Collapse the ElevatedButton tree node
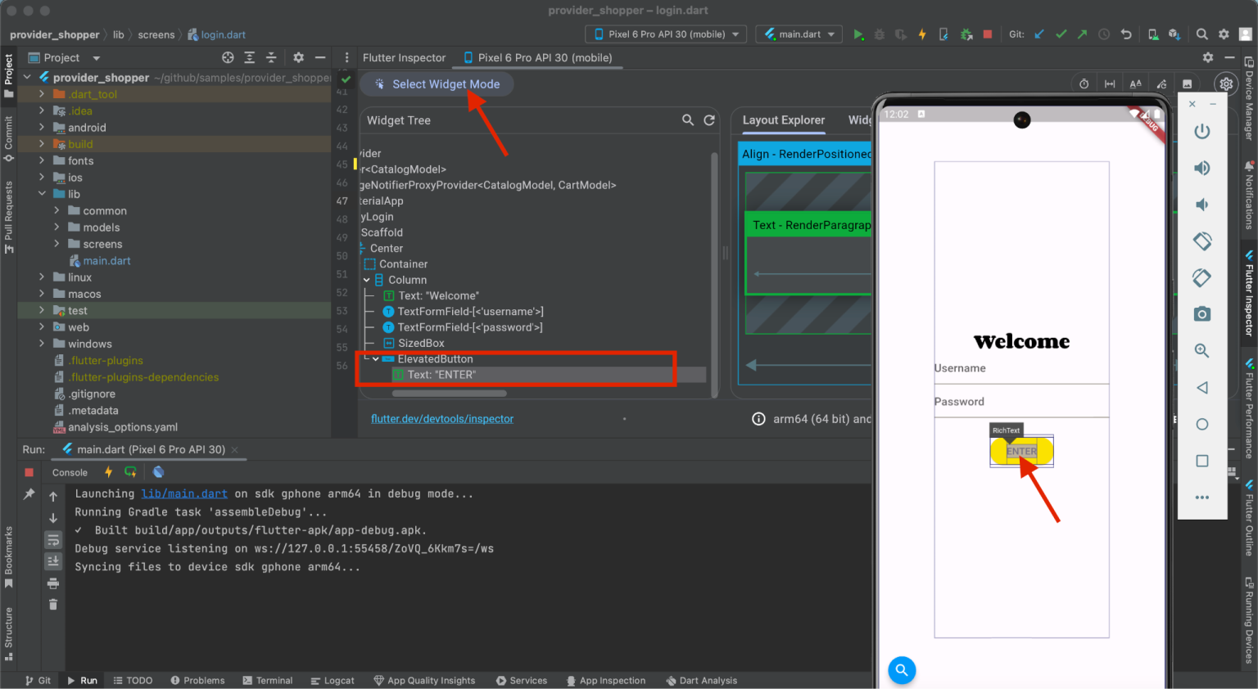Screen dimensions: 1258x689 pyautogui.click(x=375, y=358)
